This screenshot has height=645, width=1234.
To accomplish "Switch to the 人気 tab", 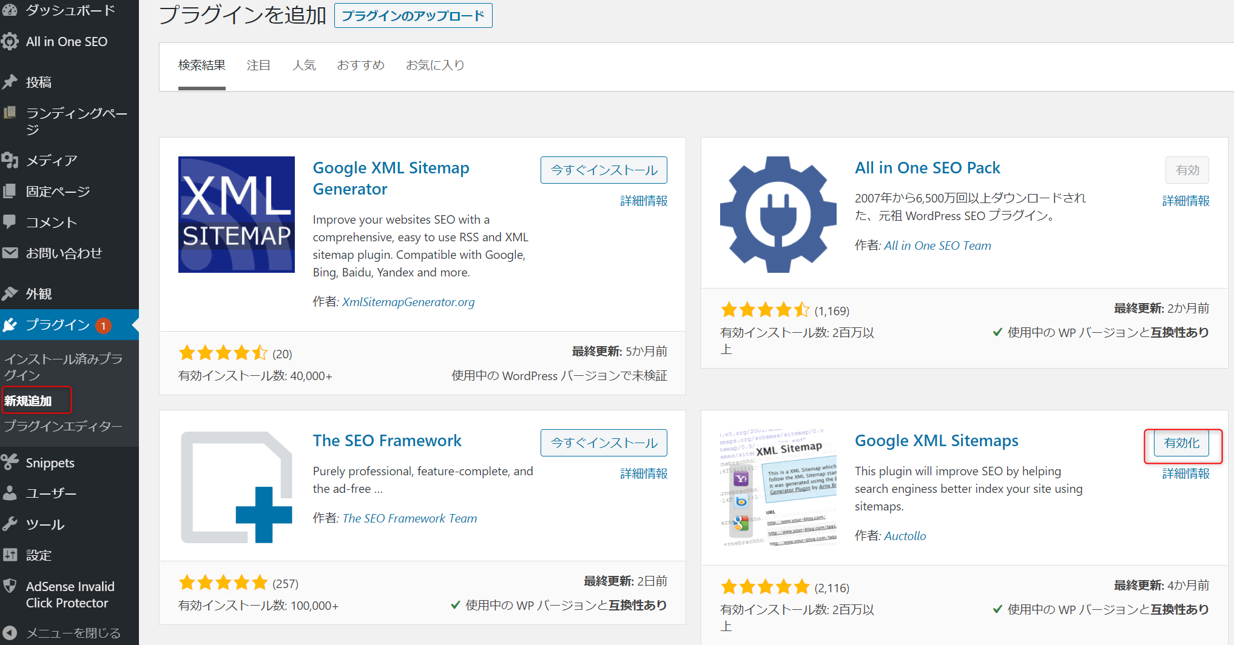I will coord(304,65).
